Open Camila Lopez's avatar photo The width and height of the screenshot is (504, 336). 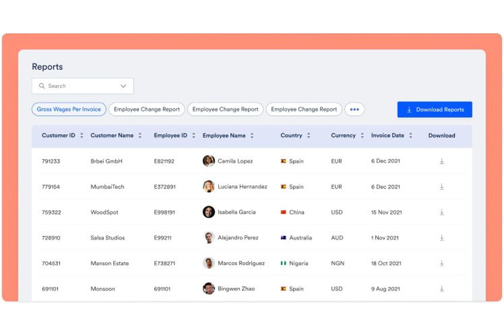(208, 161)
